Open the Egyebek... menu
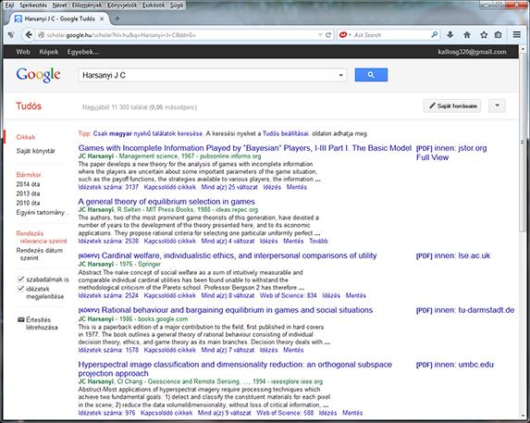Image resolution: width=530 pixels, height=423 pixels. (83, 52)
